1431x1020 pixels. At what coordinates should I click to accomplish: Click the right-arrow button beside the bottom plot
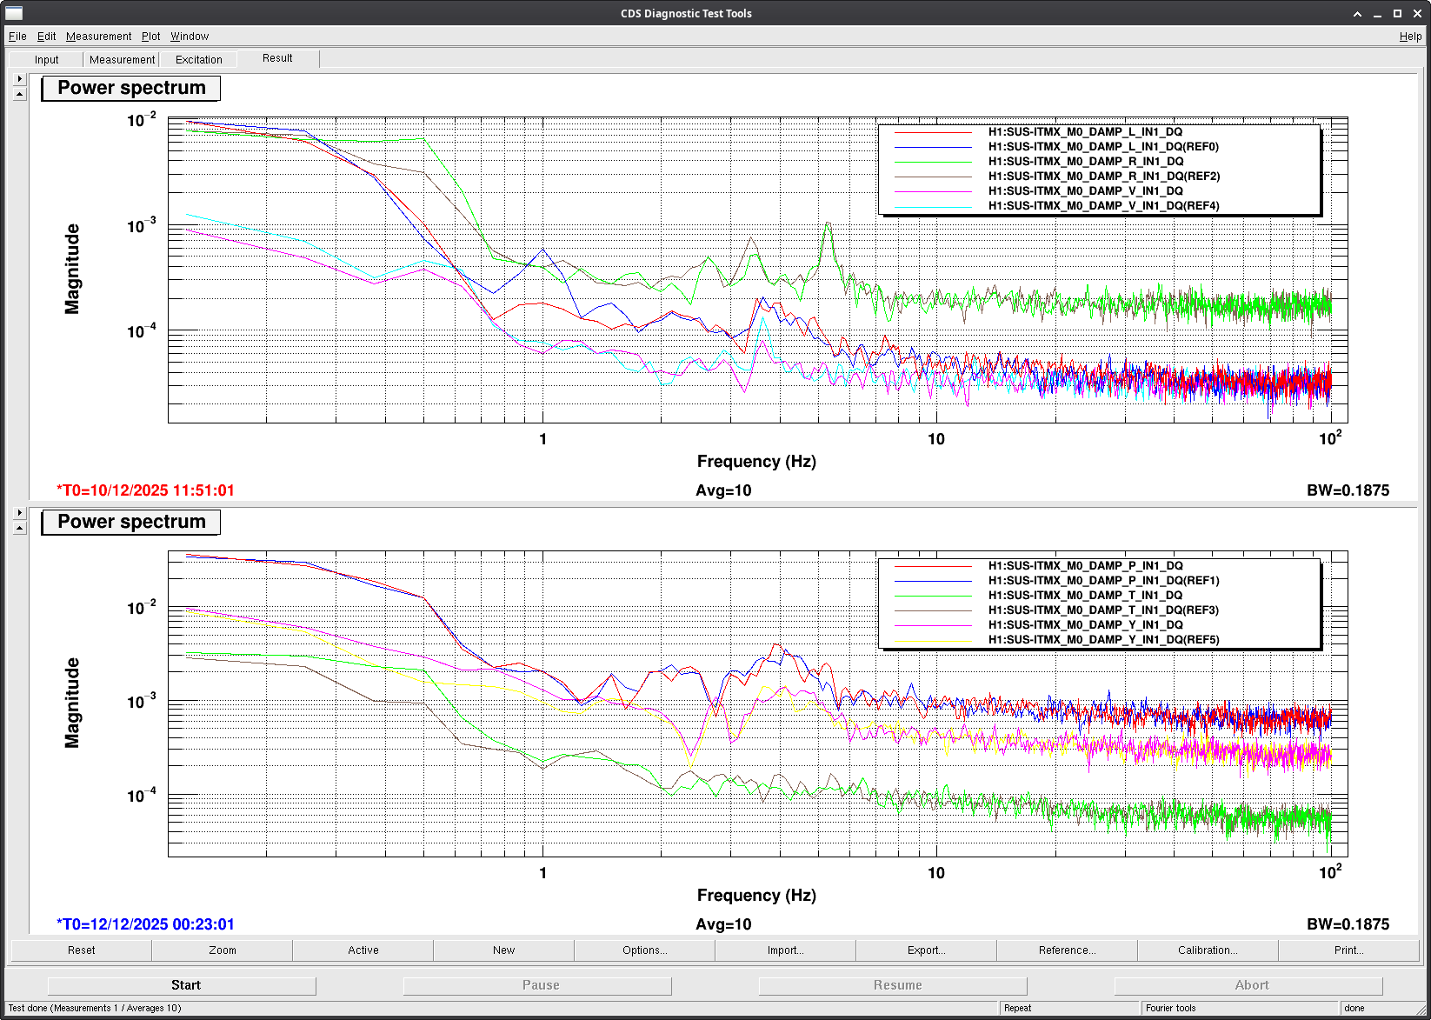[x=20, y=513]
